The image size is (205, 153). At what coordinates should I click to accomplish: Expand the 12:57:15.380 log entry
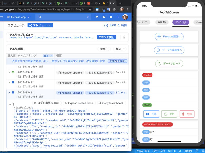[9, 72]
